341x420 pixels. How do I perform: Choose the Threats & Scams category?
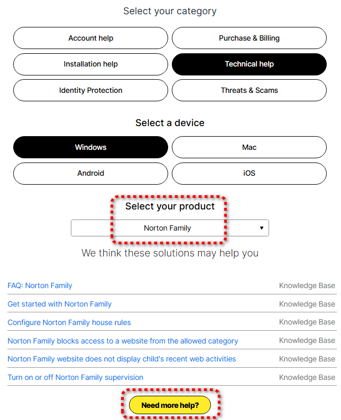[249, 90]
